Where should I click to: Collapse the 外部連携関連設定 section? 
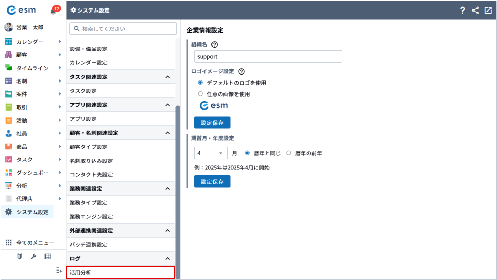pos(167,230)
